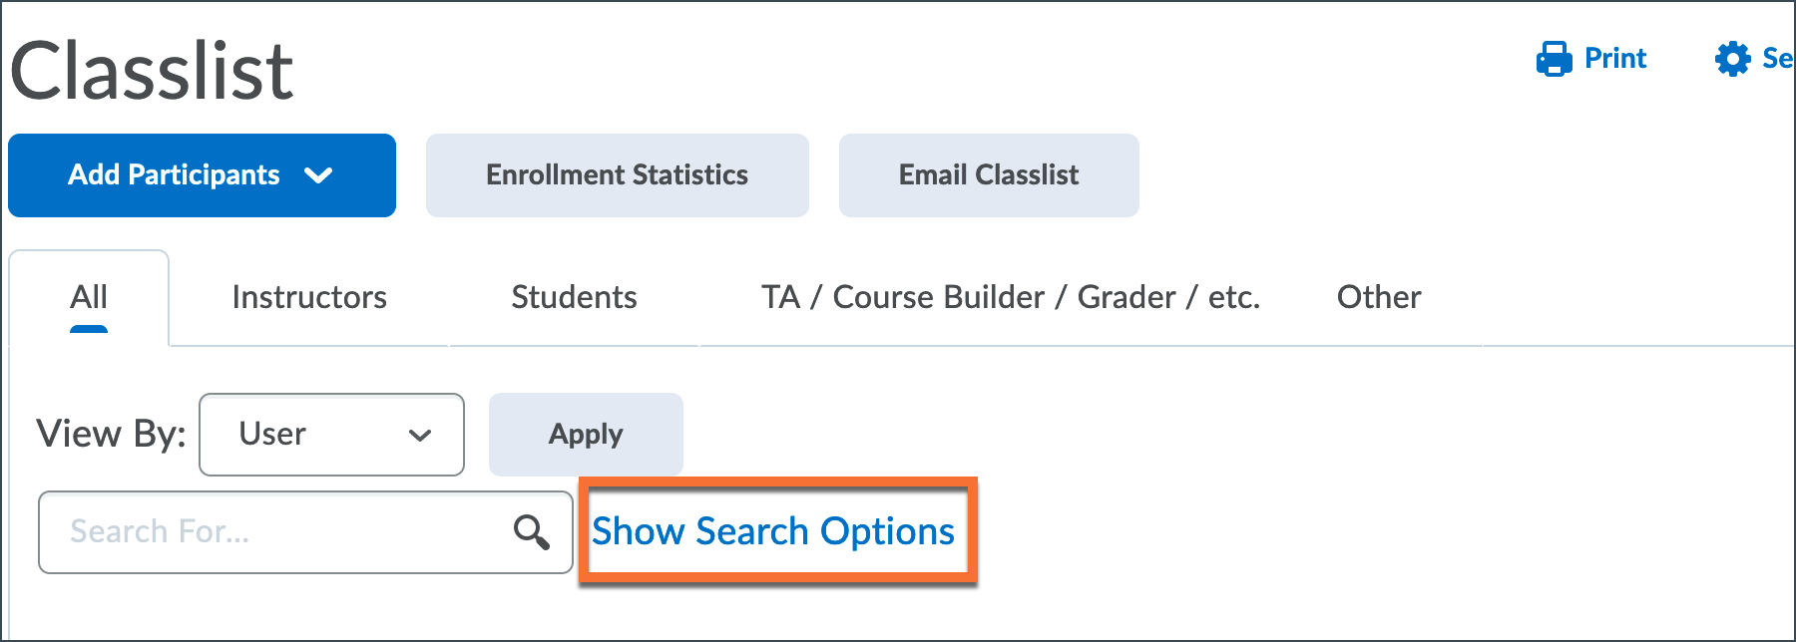Expand the Add Participants chevron arrow
The image size is (1796, 642).
point(318,175)
